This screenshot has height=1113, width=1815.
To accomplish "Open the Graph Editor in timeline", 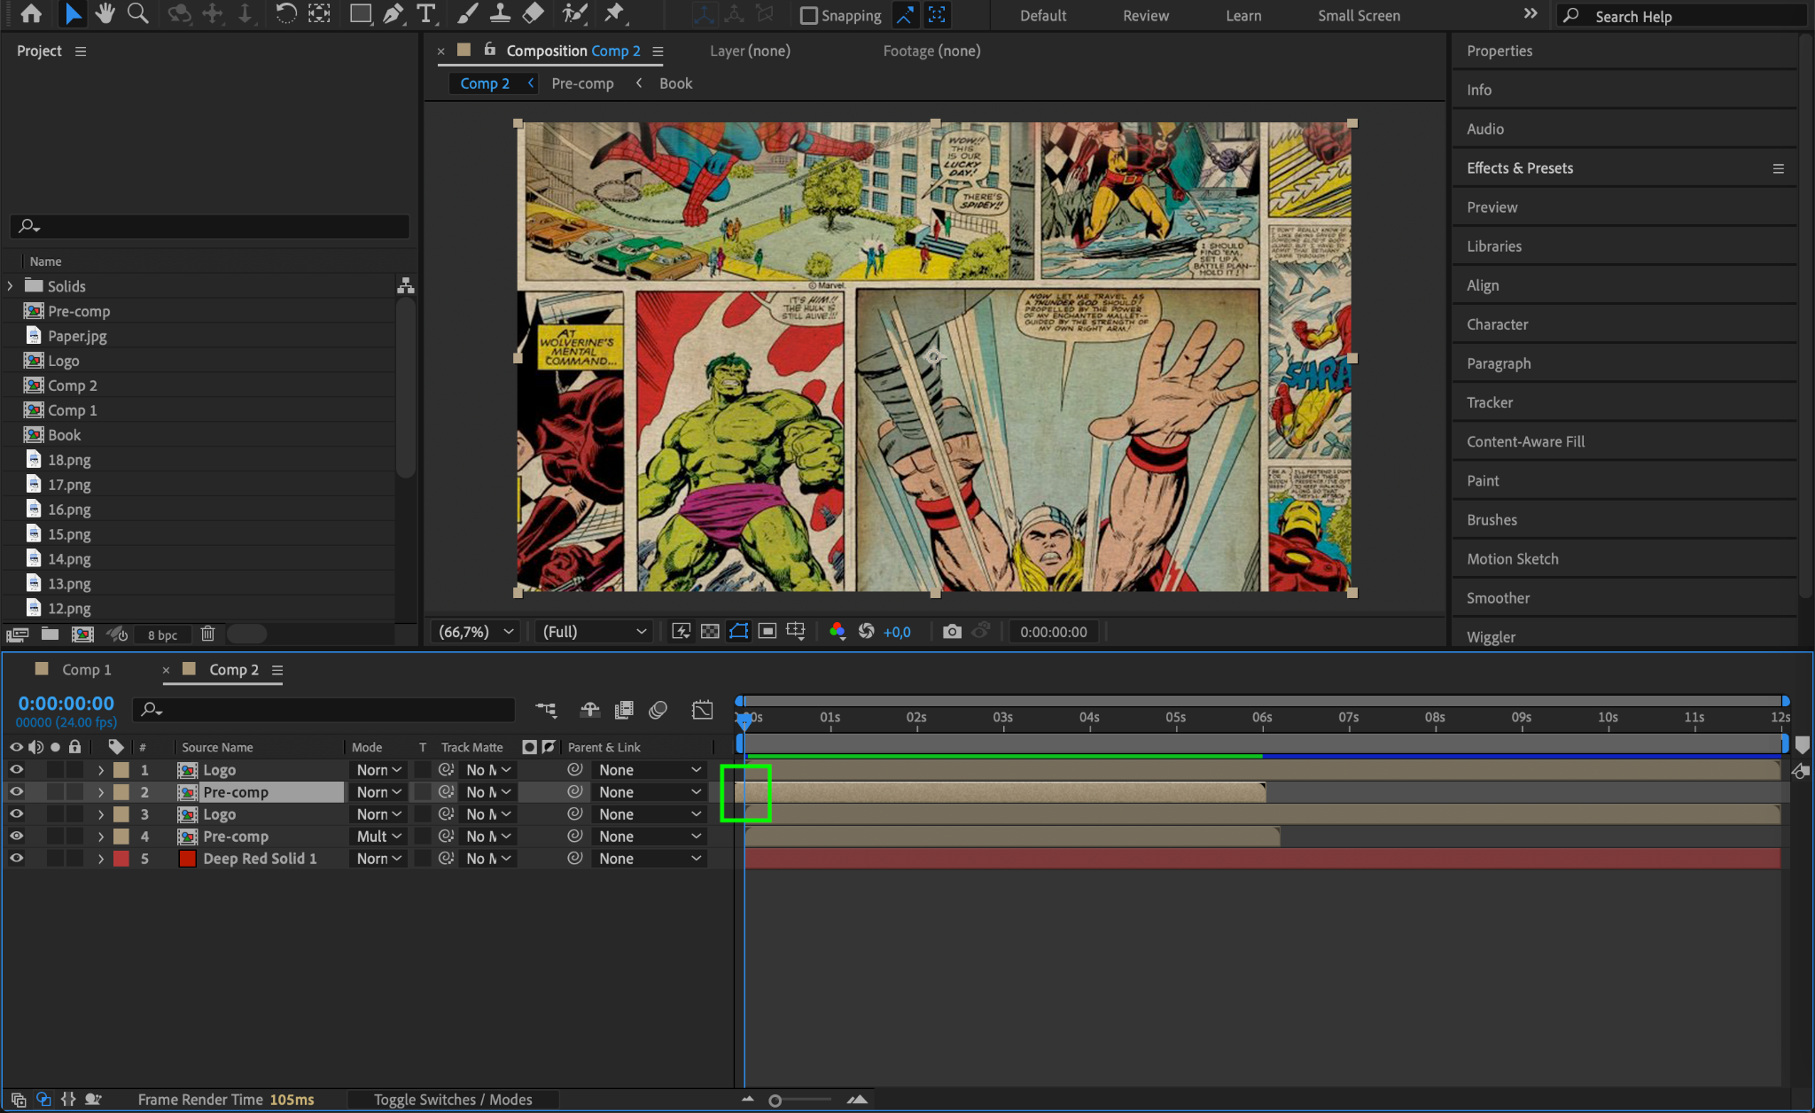I will 702,710.
